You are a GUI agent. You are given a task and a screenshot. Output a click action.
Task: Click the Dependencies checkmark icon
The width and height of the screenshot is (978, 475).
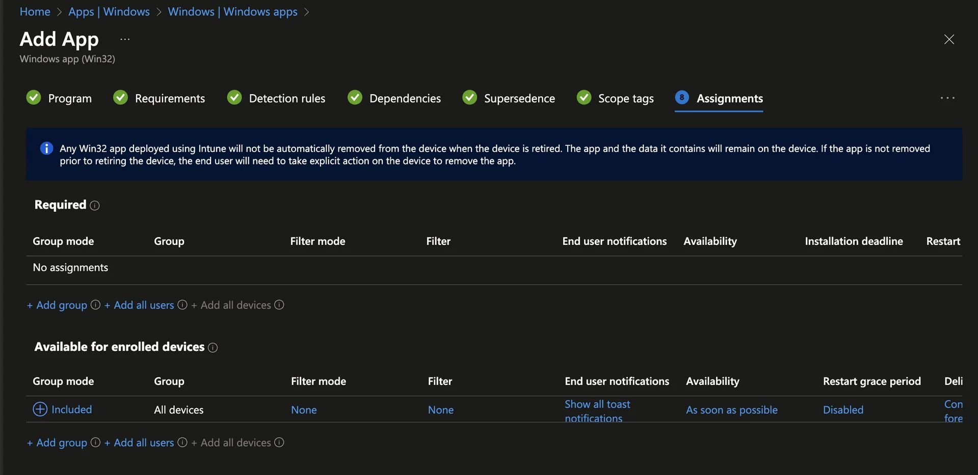point(355,97)
